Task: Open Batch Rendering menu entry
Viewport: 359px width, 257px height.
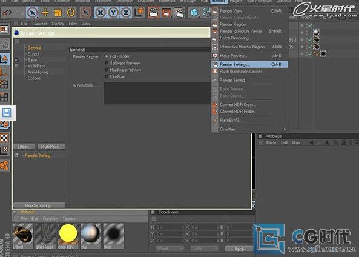Action: point(235,38)
